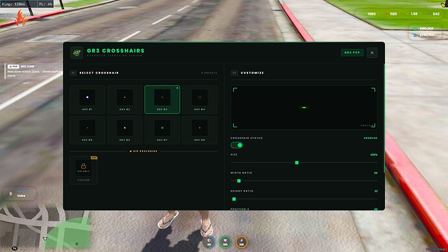Select the GR3 #7 green X crosshair
The height and width of the screenshot is (252, 448).
(x=162, y=130)
